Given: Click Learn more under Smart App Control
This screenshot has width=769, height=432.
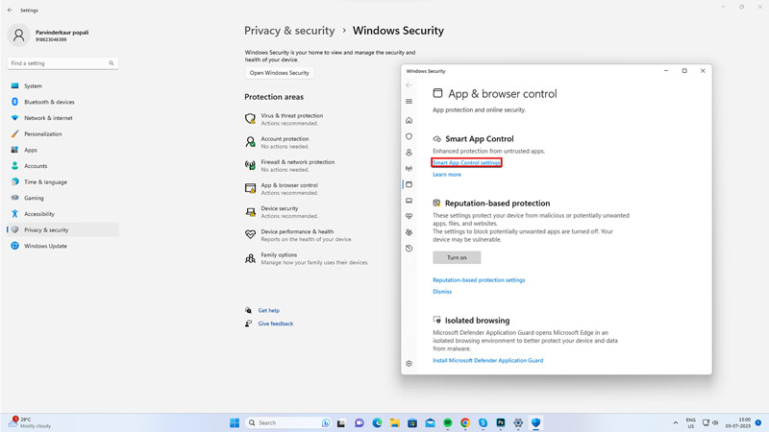Looking at the screenshot, I should tap(447, 175).
